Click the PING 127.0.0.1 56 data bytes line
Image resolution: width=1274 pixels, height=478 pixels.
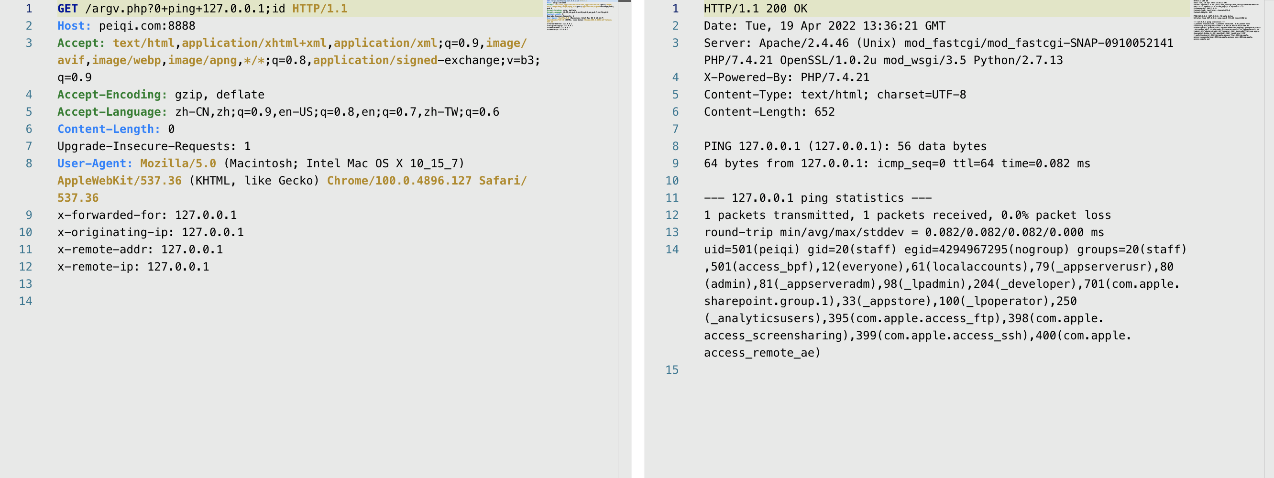pos(845,146)
